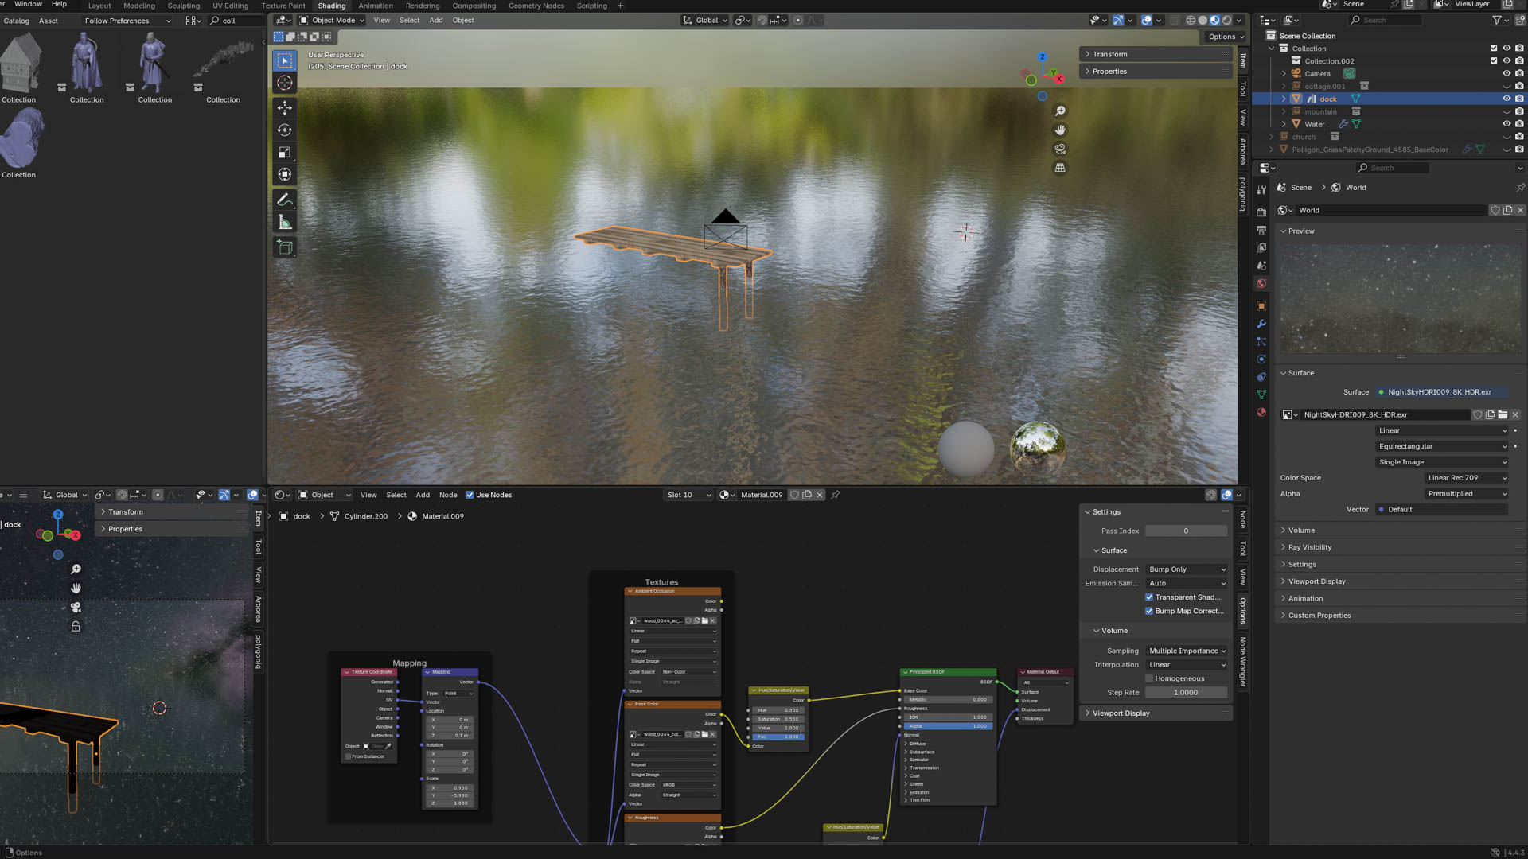1528x859 pixels.
Task: Enable the Homogeneous checkbox
Action: pyautogui.click(x=1149, y=678)
